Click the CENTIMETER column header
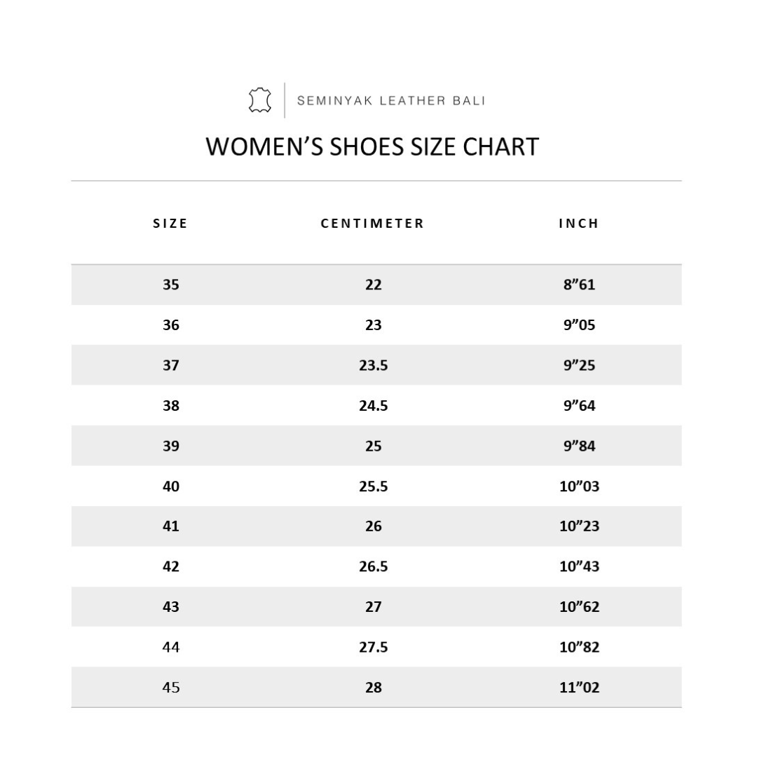 [x=373, y=224]
